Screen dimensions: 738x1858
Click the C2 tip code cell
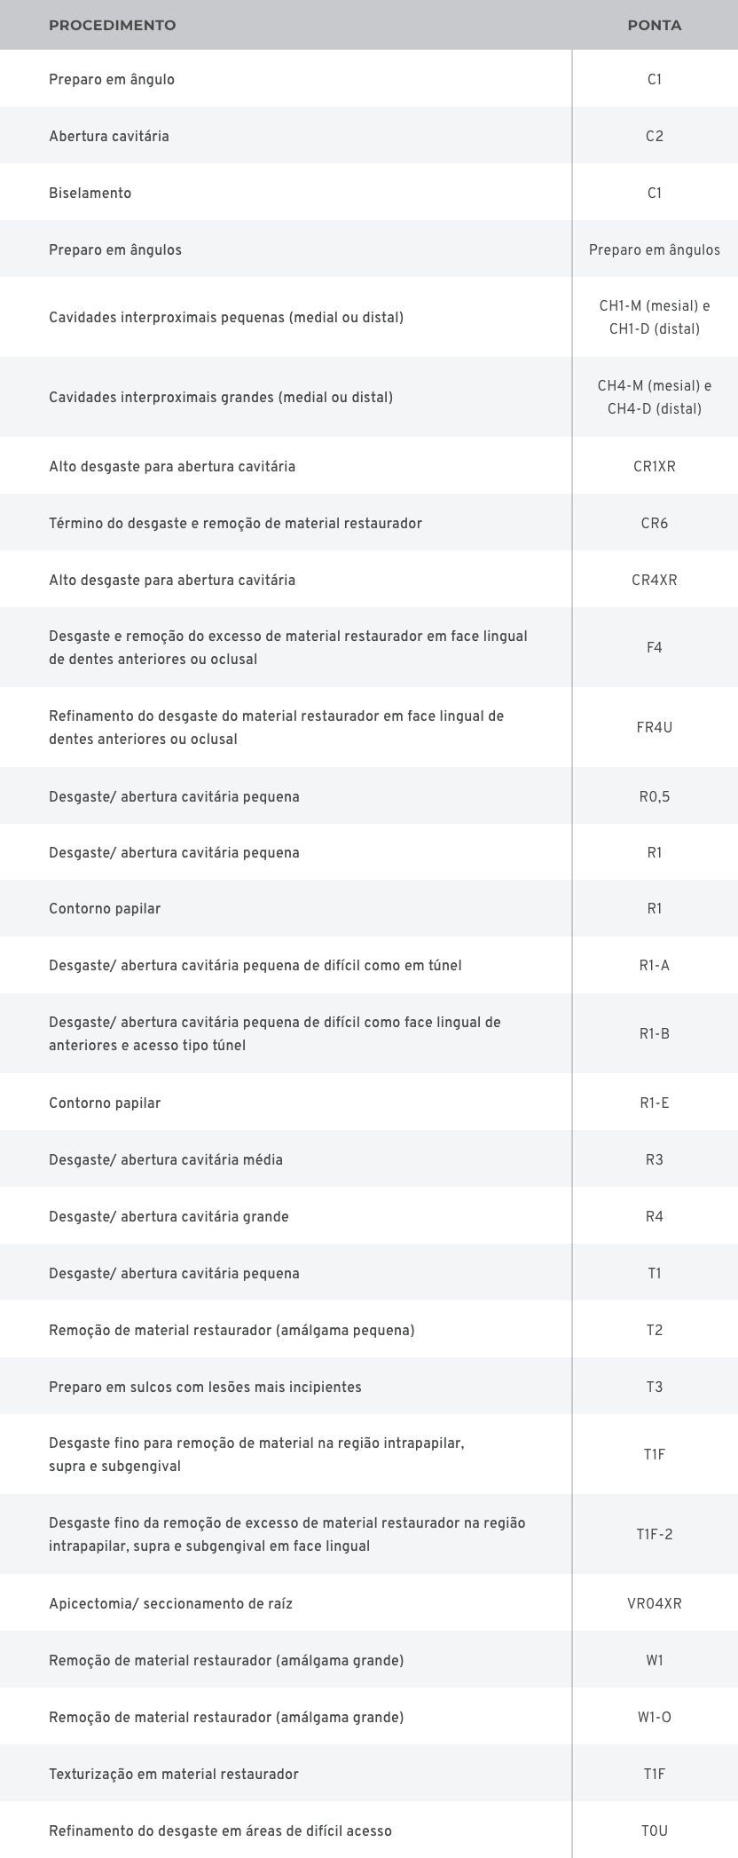(x=655, y=136)
